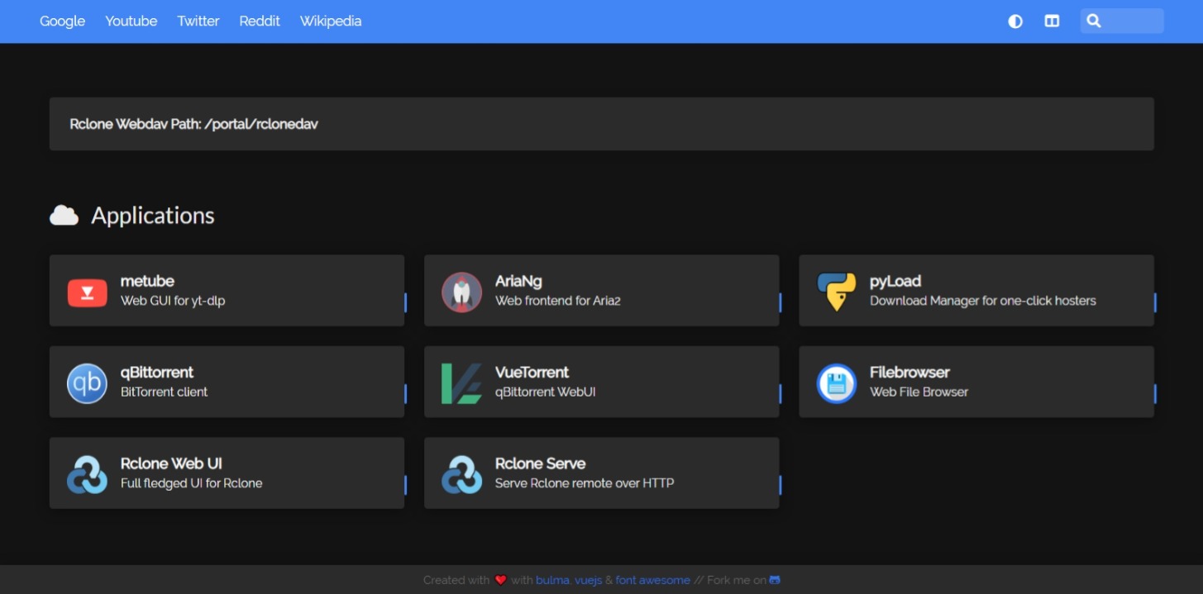The image size is (1203, 594).
Task: Click the Rclone Serve logo icon
Action: tap(461, 474)
